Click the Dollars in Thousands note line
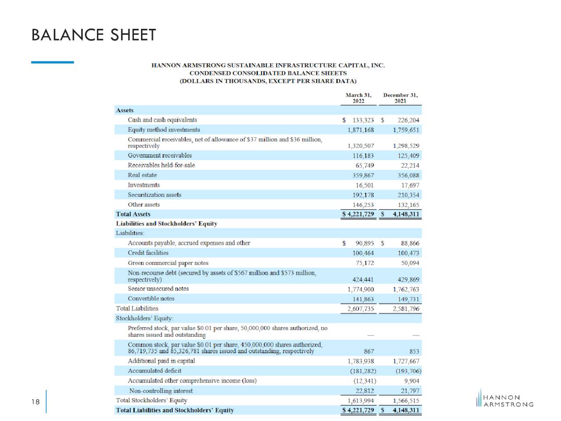Viewport: 561px width, 421px height. [268, 81]
